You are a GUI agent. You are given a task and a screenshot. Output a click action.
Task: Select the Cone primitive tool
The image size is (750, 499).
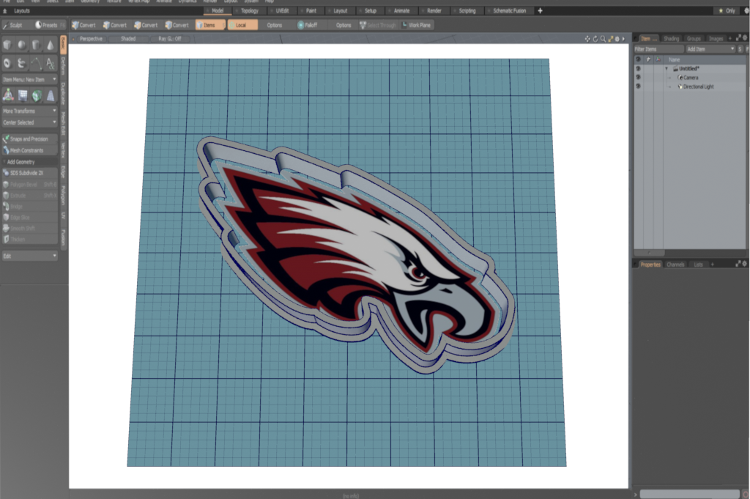[x=50, y=45]
